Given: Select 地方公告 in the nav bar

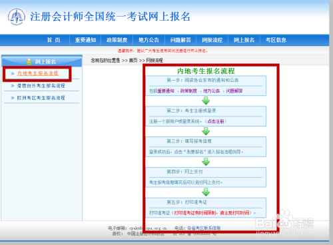Looking at the screenshot, I should 149,40.
